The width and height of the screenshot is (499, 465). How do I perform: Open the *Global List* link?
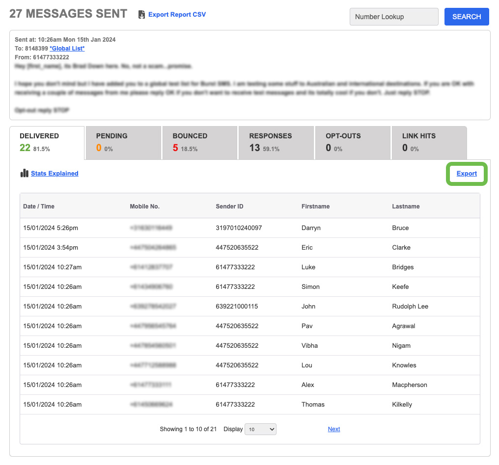(67, 48)
